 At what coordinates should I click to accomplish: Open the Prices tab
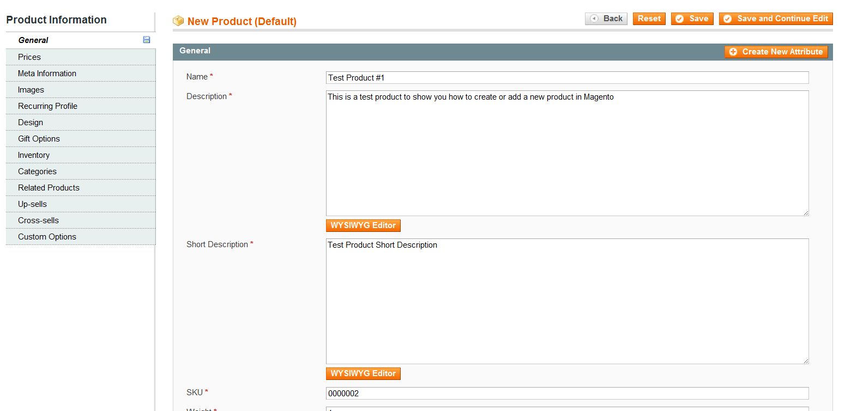29,57
